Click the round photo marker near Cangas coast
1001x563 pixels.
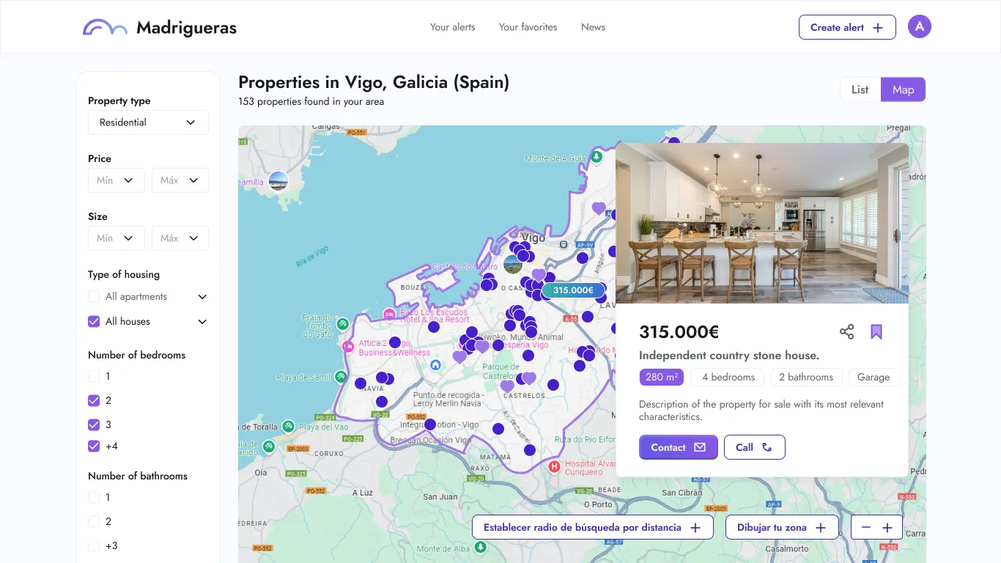point(278,180)
